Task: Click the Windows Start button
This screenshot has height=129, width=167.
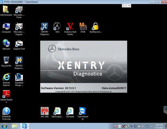Action: point(5,126)
